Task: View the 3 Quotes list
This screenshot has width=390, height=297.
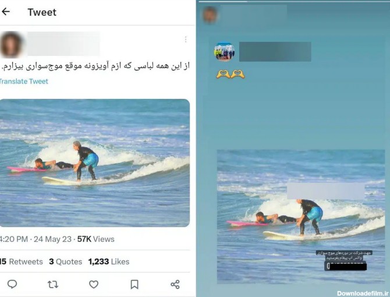Action: pyautogui.click(x=65, y=261)
